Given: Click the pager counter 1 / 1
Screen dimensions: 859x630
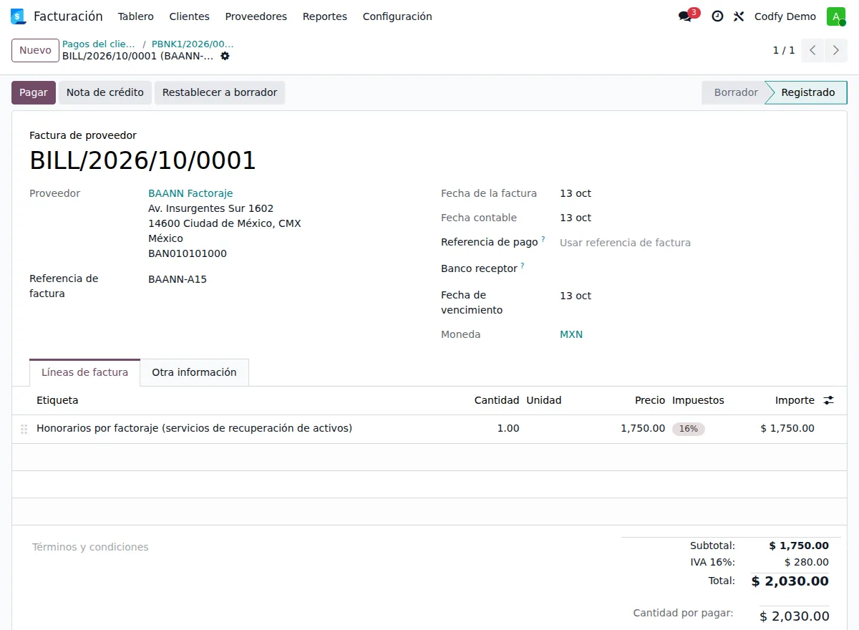Looking at the screenshot, I should pyautogui.click(x=784, y=50).
